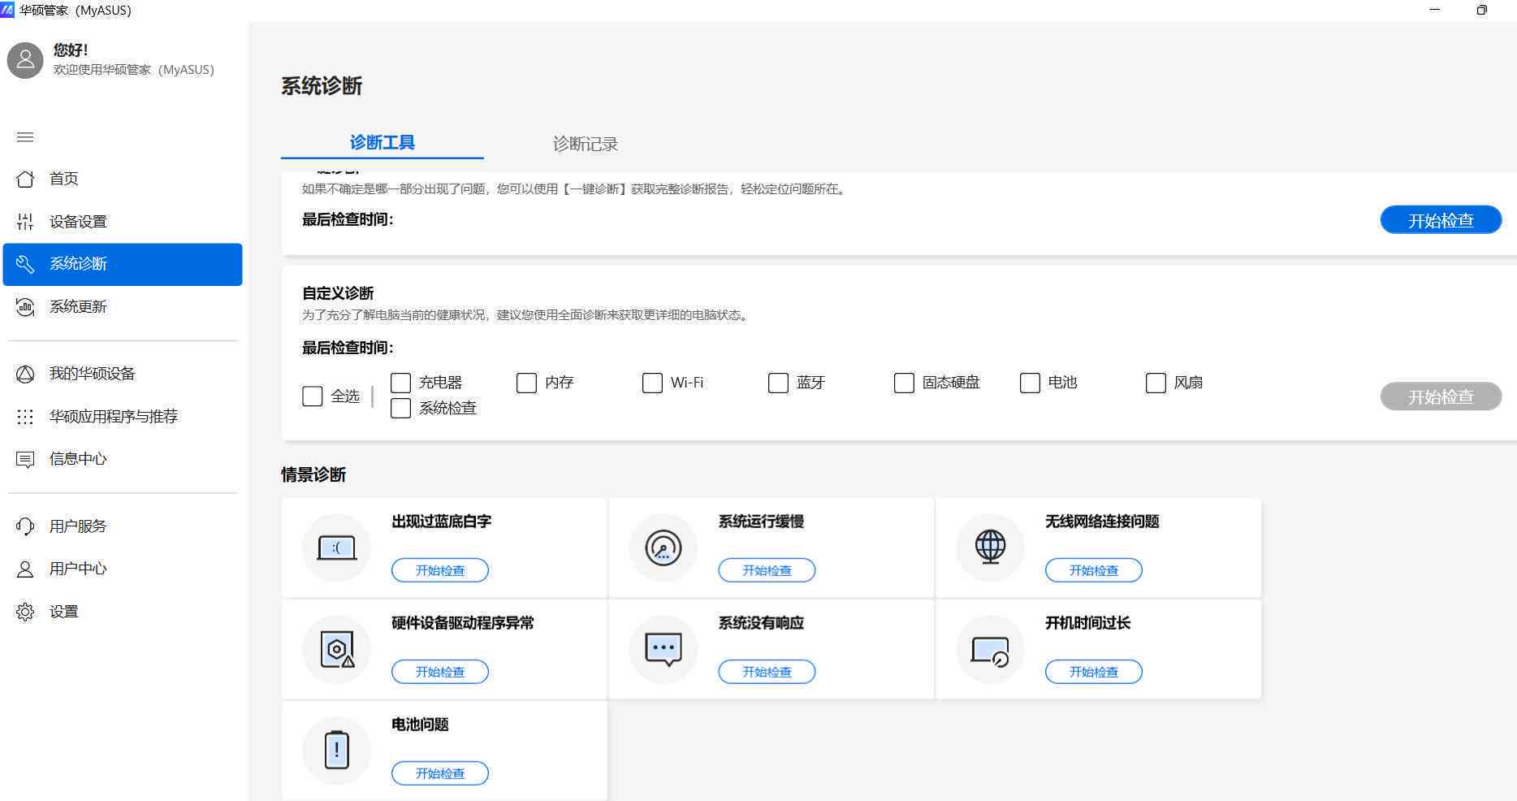Viewport: 1517px width, 801px height.
Task: Click the 我的华硕设备 icon
Action: tap(25, 374)
